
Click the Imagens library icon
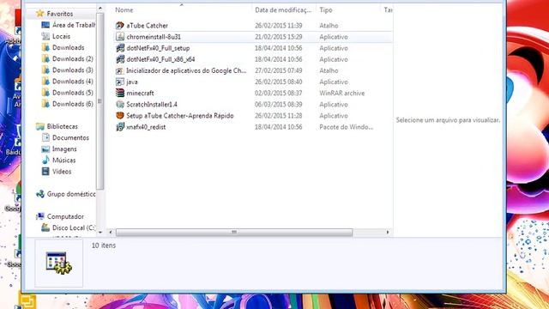45,148
